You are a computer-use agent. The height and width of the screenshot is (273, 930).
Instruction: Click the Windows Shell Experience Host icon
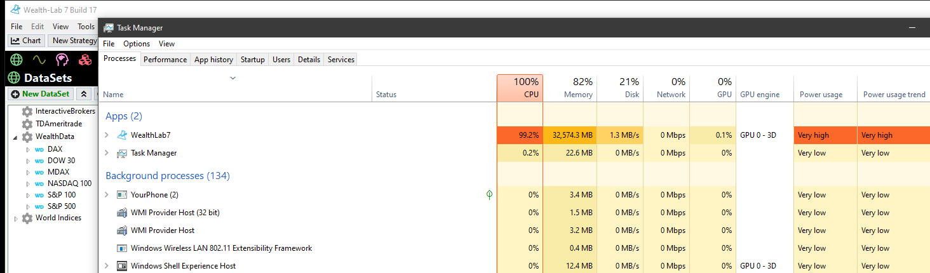click(122, 266)
